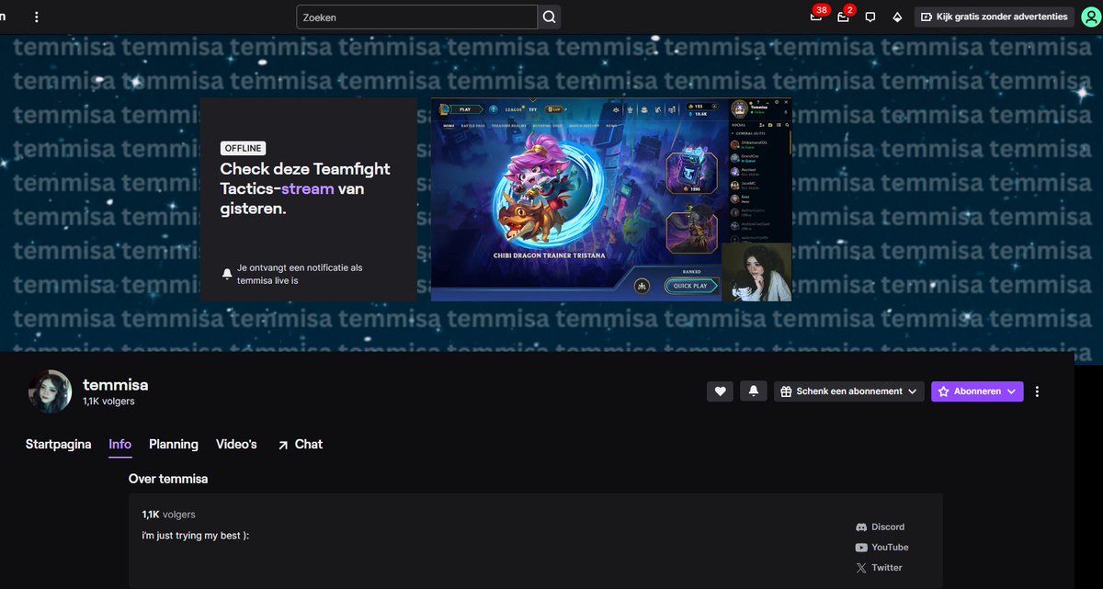Open yesterday's Teamfight Tactics stream thumbnail

pyautogui.click(x=611, y=199)
